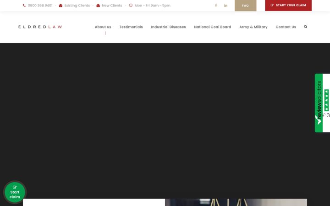Click the clock icon beside opening hours
This screenshot has width=330, height=206.
tap(131, 5)
